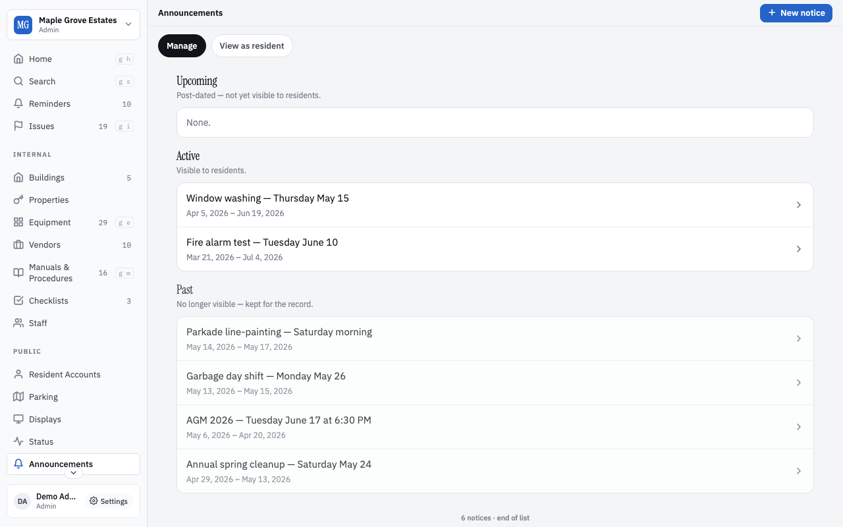The height and width of the screenshot is (527, 843).
Task: Open Vendors from the sidebar
Action: pos(73,244)
